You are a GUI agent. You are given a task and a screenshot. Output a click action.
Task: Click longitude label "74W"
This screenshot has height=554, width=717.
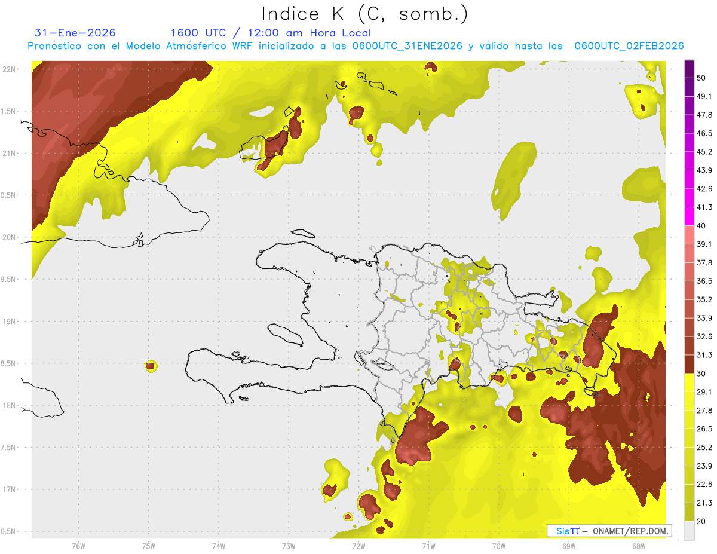point(219,546)
